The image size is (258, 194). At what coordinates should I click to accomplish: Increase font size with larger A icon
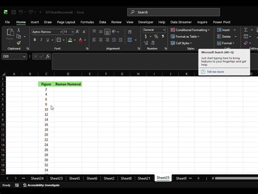77,32
